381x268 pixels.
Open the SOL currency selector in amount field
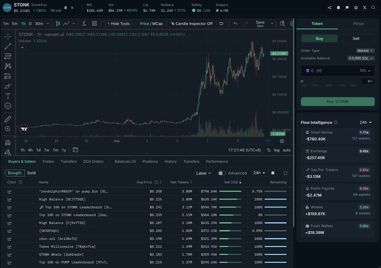(x=365, y=70)
